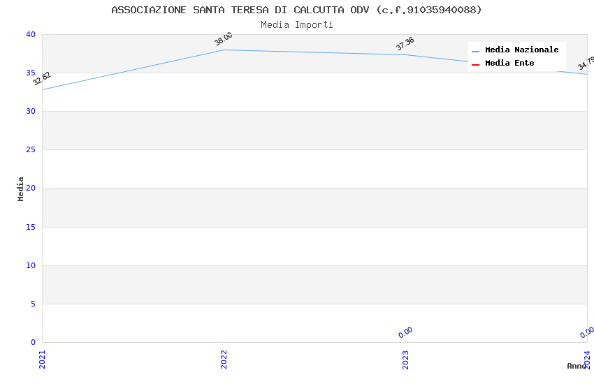
Task: Click the Anno axis title
Action: 577,366
